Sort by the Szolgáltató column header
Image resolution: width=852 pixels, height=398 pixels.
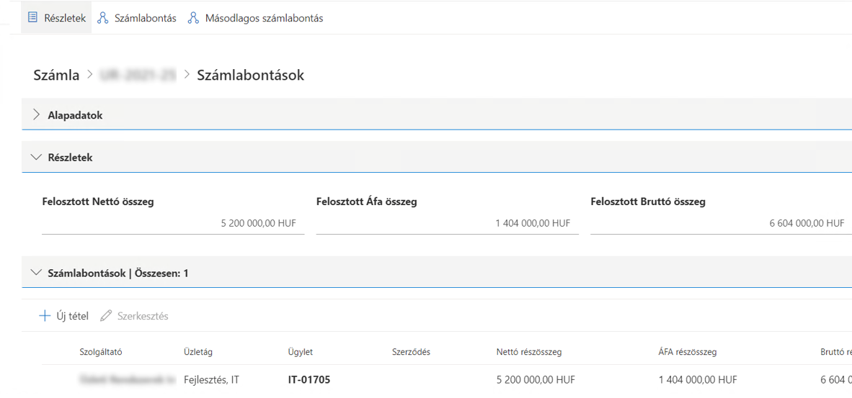100,352
